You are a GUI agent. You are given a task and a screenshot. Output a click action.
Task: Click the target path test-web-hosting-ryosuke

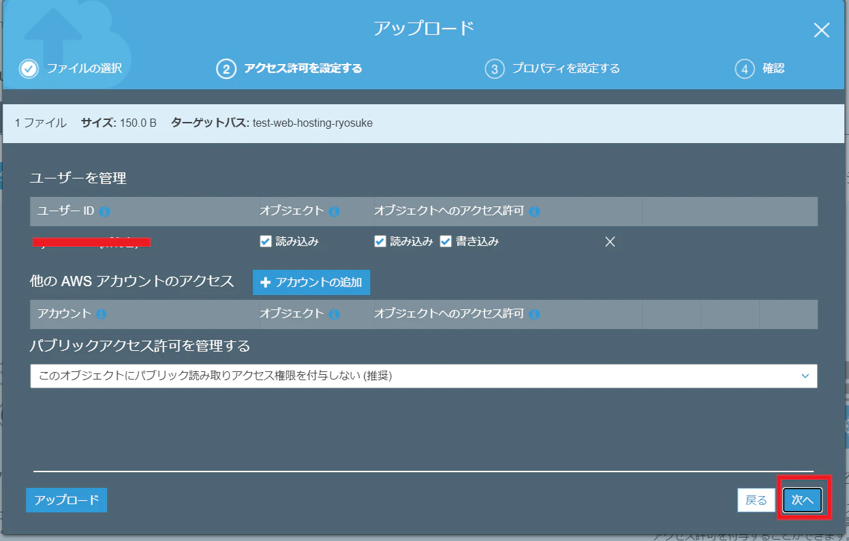[x=313, y=123]
